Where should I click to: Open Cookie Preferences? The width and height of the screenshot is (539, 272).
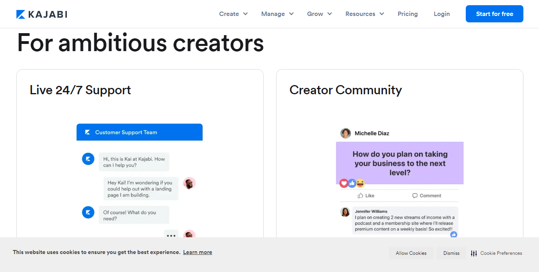coord(496,253)
